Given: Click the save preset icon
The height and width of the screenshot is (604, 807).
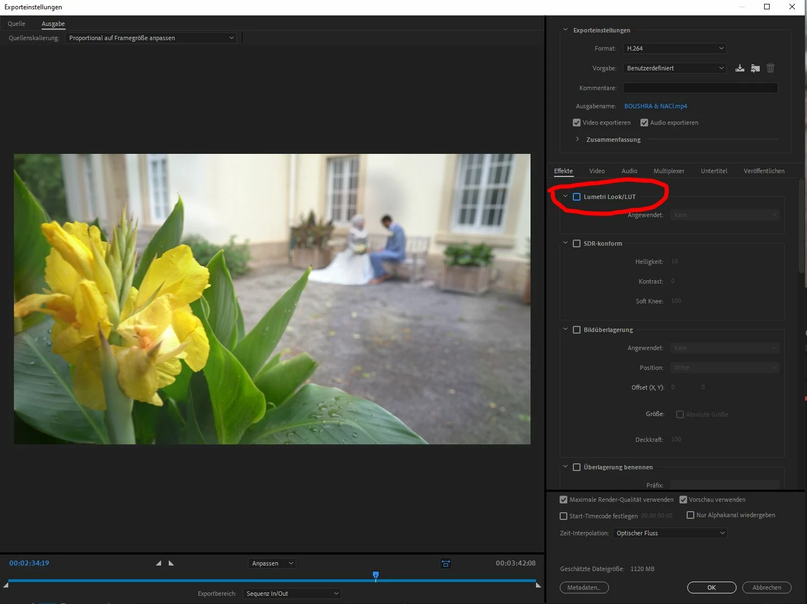Looking at the screenshot, I should pyautogui.click(x=740, y=68).
